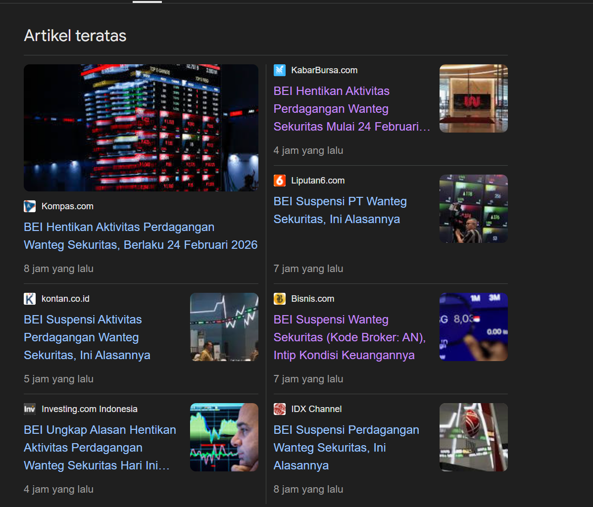Click the 'Artikel teratas' section heading
Image resolution: width=593 pixels, height=507 pixels.
click(x=75, y=36)
